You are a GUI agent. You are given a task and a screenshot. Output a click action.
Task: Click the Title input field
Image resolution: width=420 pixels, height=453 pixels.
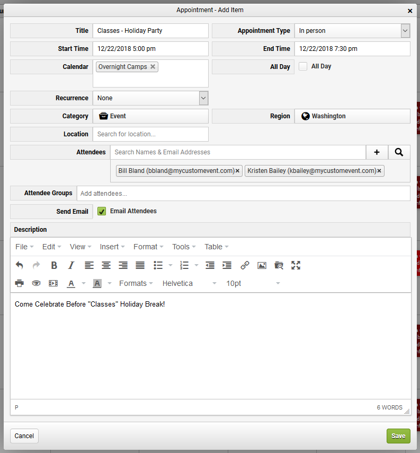[150, 31]
